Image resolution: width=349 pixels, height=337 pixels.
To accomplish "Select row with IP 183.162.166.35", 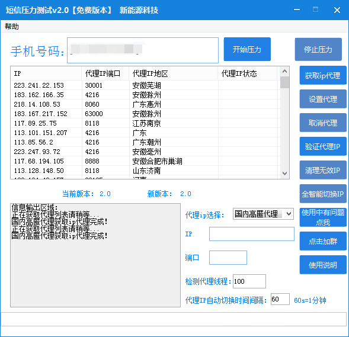I will point(145,95).
